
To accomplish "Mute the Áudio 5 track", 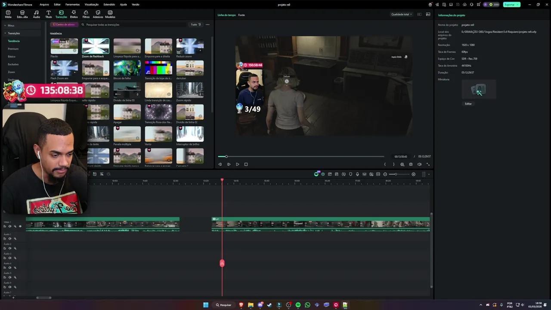I will (x=10, y=277).
